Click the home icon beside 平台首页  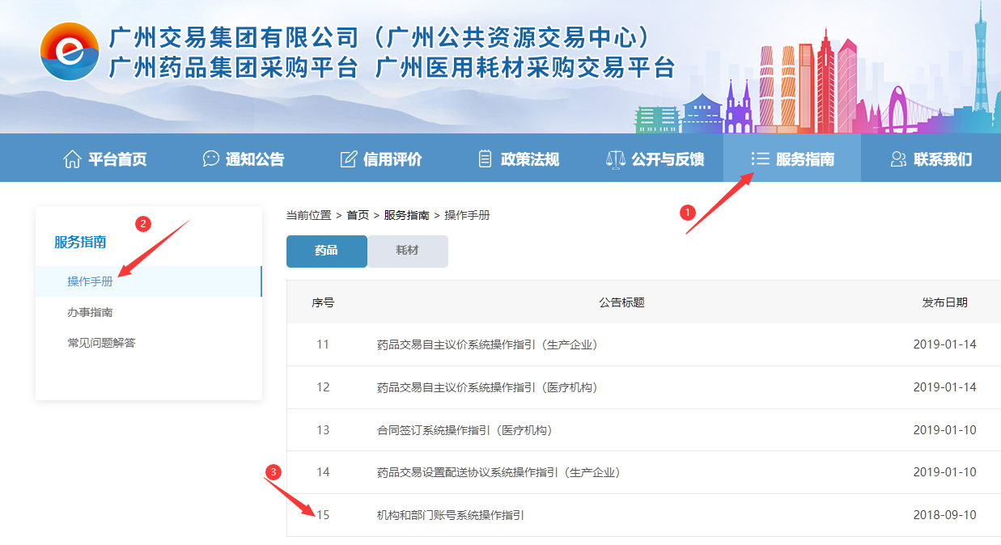click(x=72, y=158)
